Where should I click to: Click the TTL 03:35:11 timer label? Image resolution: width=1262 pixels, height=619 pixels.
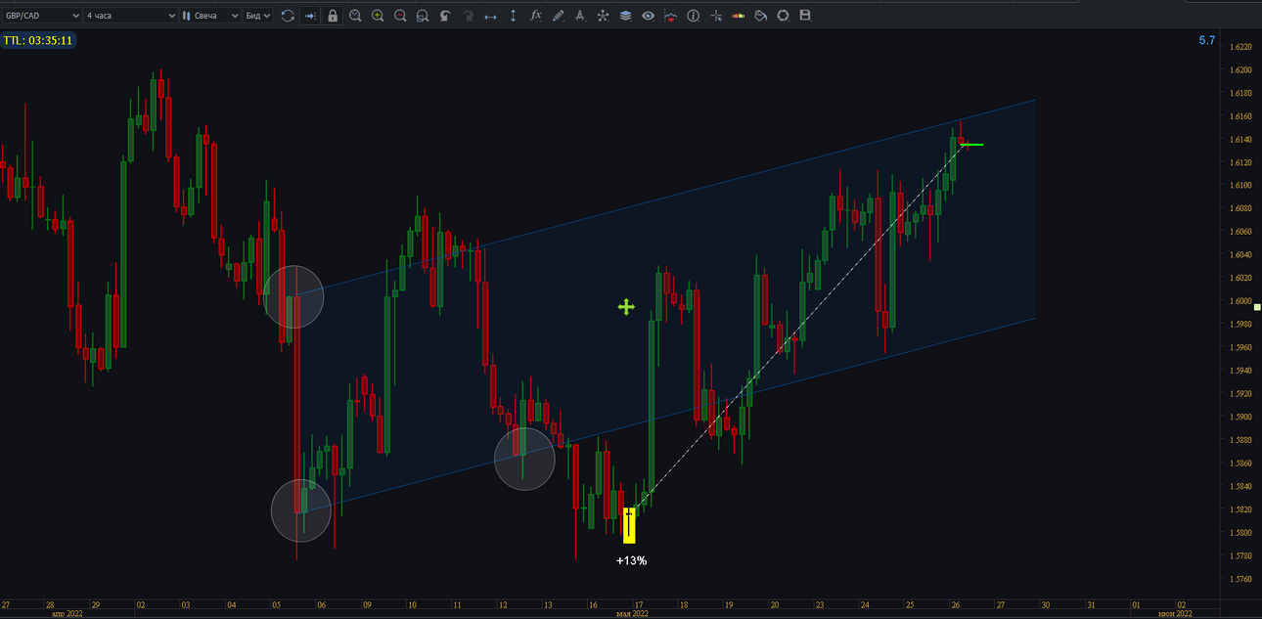[38, 40]
